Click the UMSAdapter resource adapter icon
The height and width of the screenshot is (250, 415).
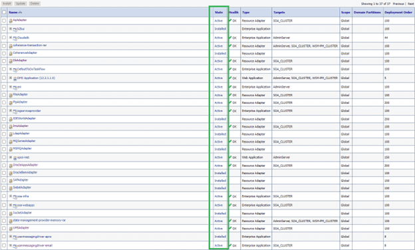coord(11,229)
